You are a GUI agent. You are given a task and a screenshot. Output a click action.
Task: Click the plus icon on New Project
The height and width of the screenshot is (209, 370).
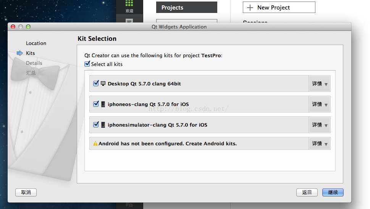(x=250, y=8)
